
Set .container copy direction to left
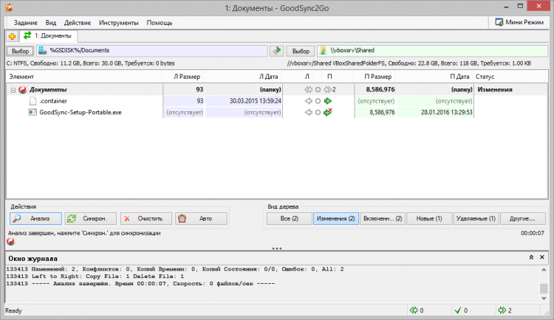[309, 101]
